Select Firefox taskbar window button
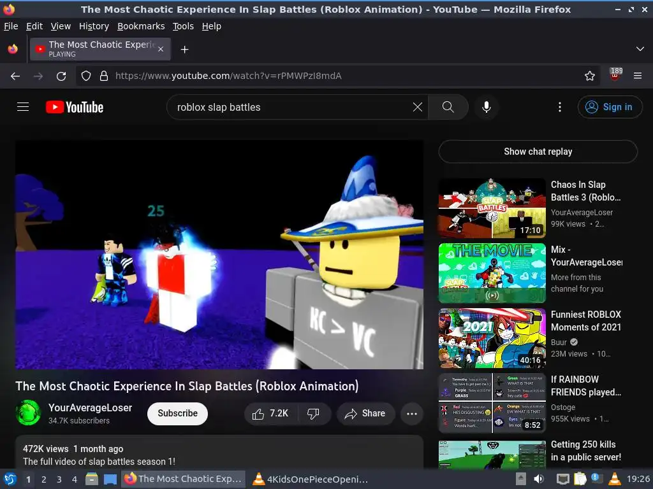The height and width of the screenshot is (489, 653). 183,479
